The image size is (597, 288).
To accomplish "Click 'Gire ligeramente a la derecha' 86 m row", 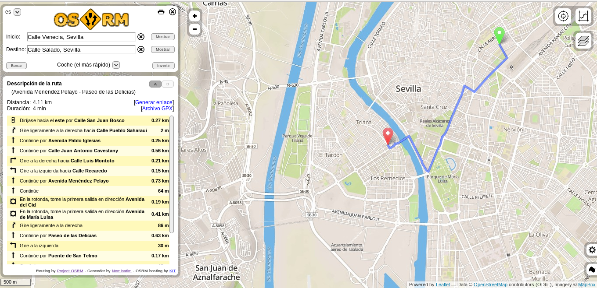I will 88,225.
